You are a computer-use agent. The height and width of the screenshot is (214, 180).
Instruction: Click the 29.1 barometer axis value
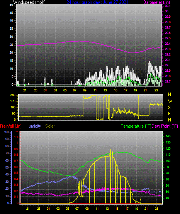(x=168, y=60)
